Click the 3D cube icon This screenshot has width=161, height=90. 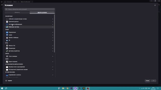pyautogui.click(x=7, y=40)
